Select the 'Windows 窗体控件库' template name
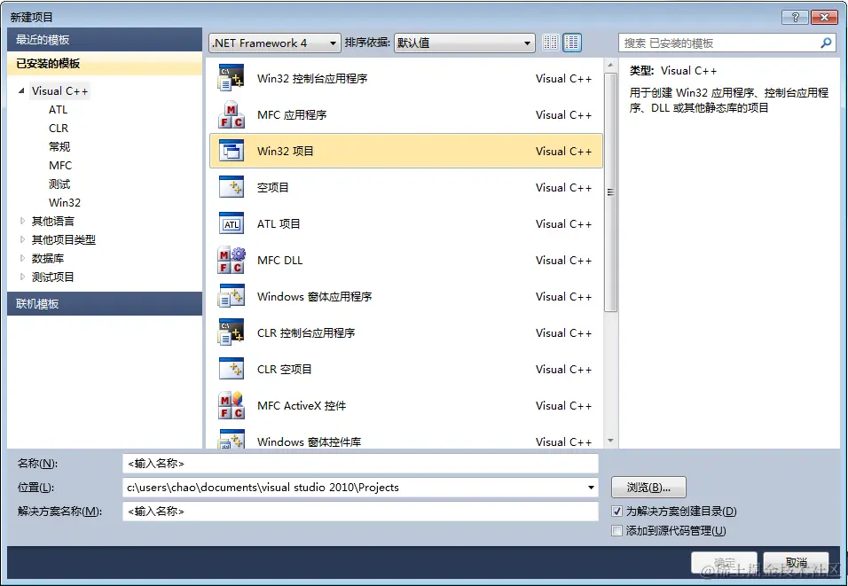 coord(309,441)
